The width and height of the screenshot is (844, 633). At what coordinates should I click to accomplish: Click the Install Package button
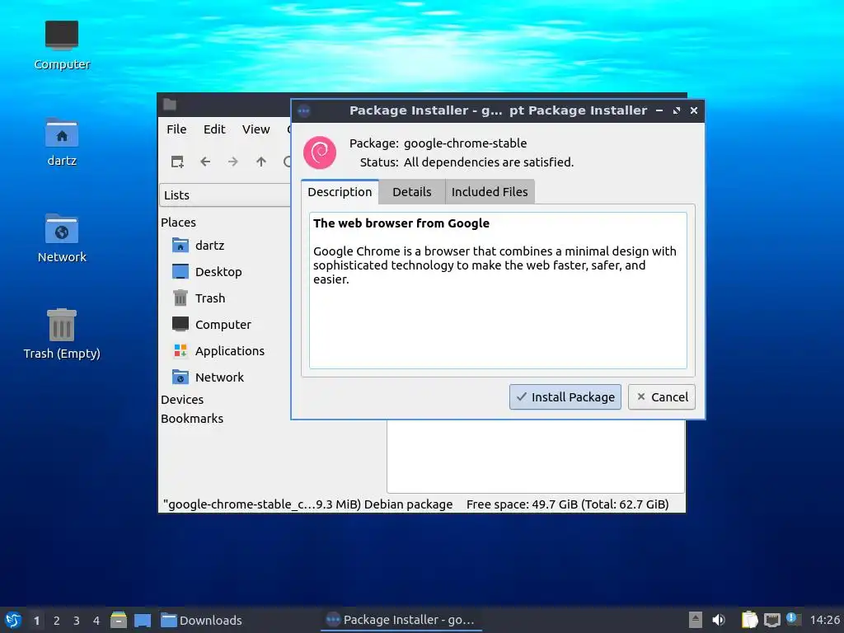565,397
